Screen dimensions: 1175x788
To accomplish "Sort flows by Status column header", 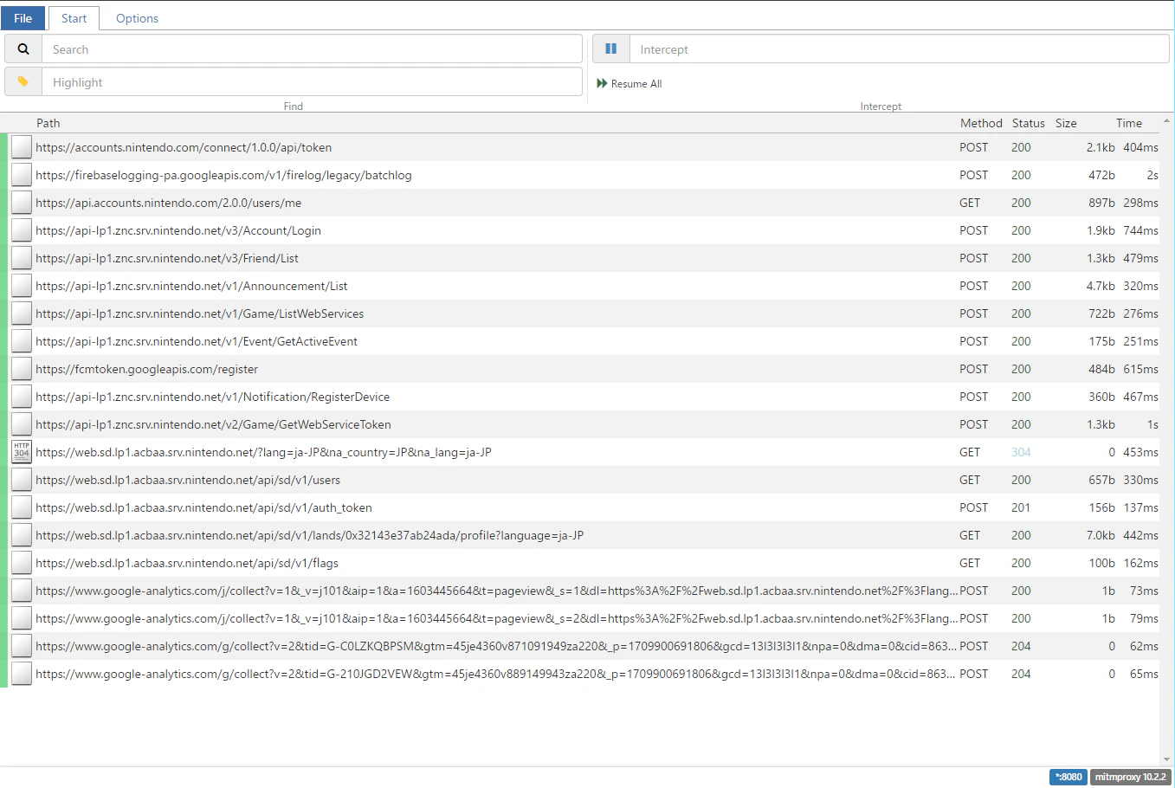I will click(x=1029, y=123).
